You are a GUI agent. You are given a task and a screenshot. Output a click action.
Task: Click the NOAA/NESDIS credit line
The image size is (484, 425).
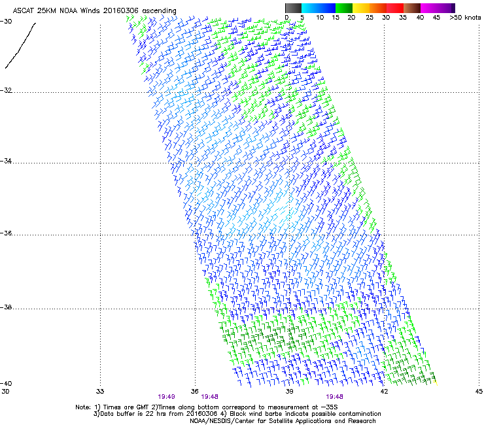coord(283,421)
